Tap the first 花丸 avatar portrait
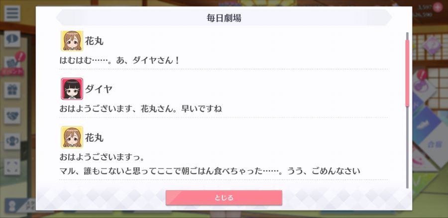The image size is (448, 218). click(72, 41)
